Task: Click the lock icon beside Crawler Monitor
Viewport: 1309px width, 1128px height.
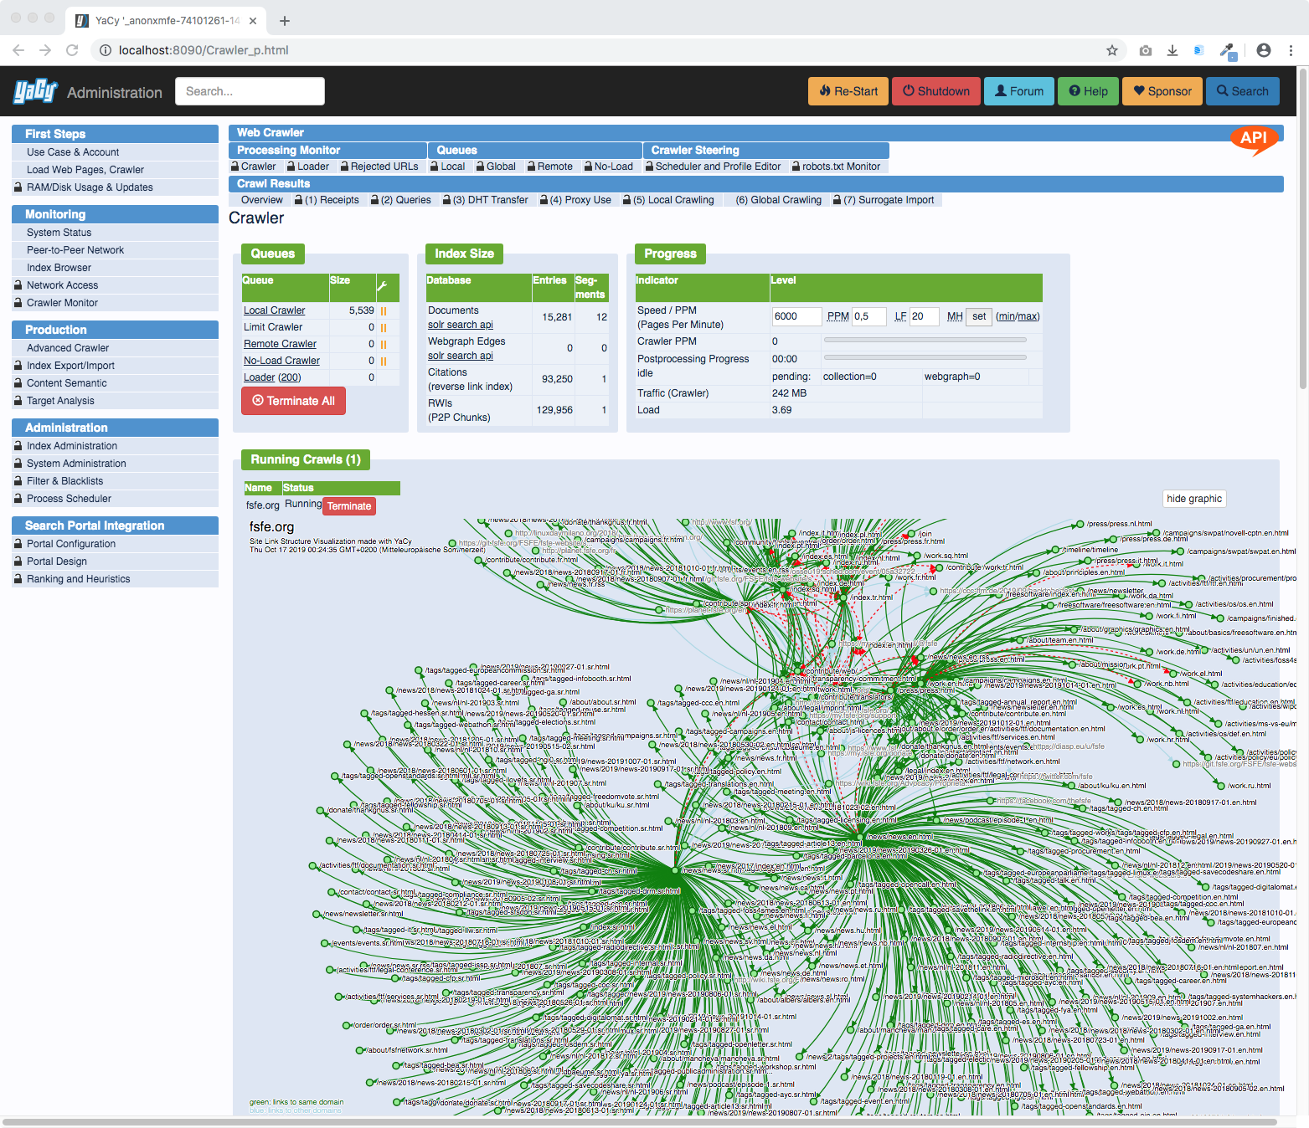Action: pyautogui.click(x=18, y=303)
